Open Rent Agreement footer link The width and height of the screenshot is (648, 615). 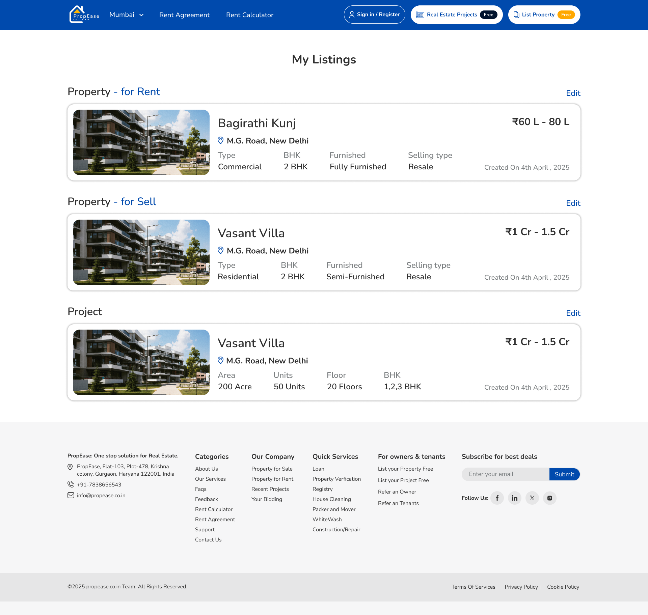tap(215, 520)
